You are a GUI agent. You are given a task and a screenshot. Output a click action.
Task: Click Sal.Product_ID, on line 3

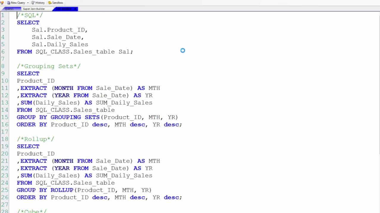(60, 30)
